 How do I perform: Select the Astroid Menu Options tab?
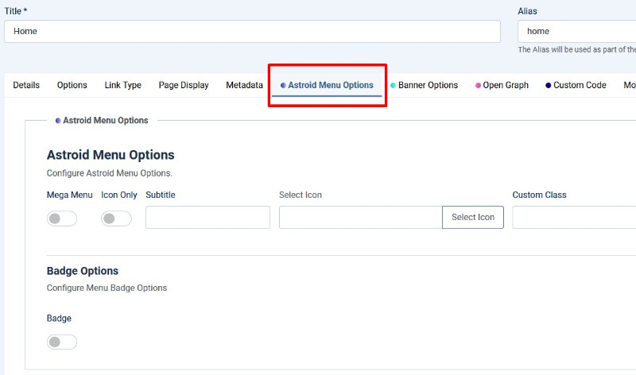click(x=327, y=85)
